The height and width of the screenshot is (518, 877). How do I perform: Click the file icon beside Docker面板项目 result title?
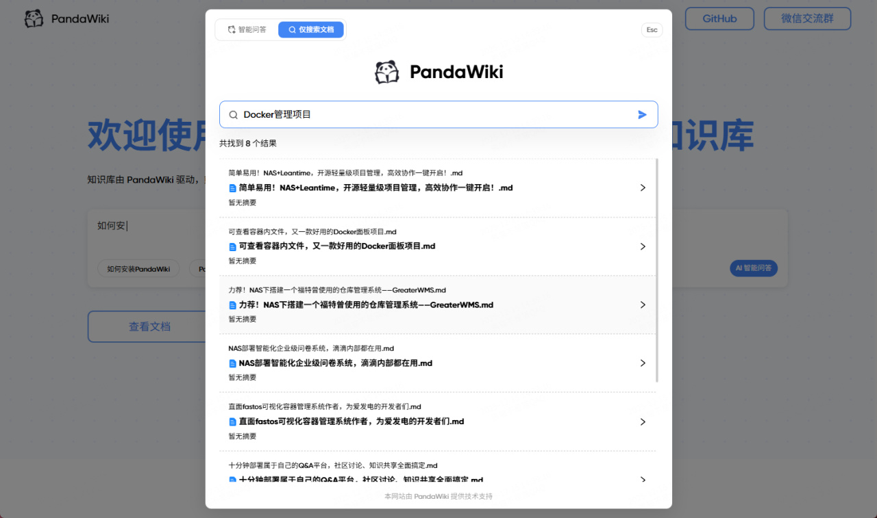[x=233, y=246]
